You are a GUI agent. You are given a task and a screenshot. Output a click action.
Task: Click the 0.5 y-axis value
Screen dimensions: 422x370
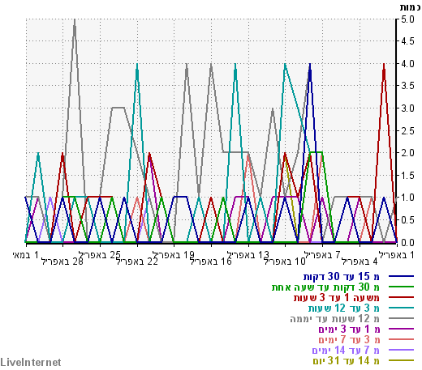[408, 220]
